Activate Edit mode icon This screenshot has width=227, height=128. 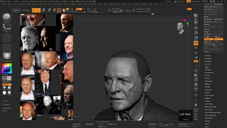34,10
